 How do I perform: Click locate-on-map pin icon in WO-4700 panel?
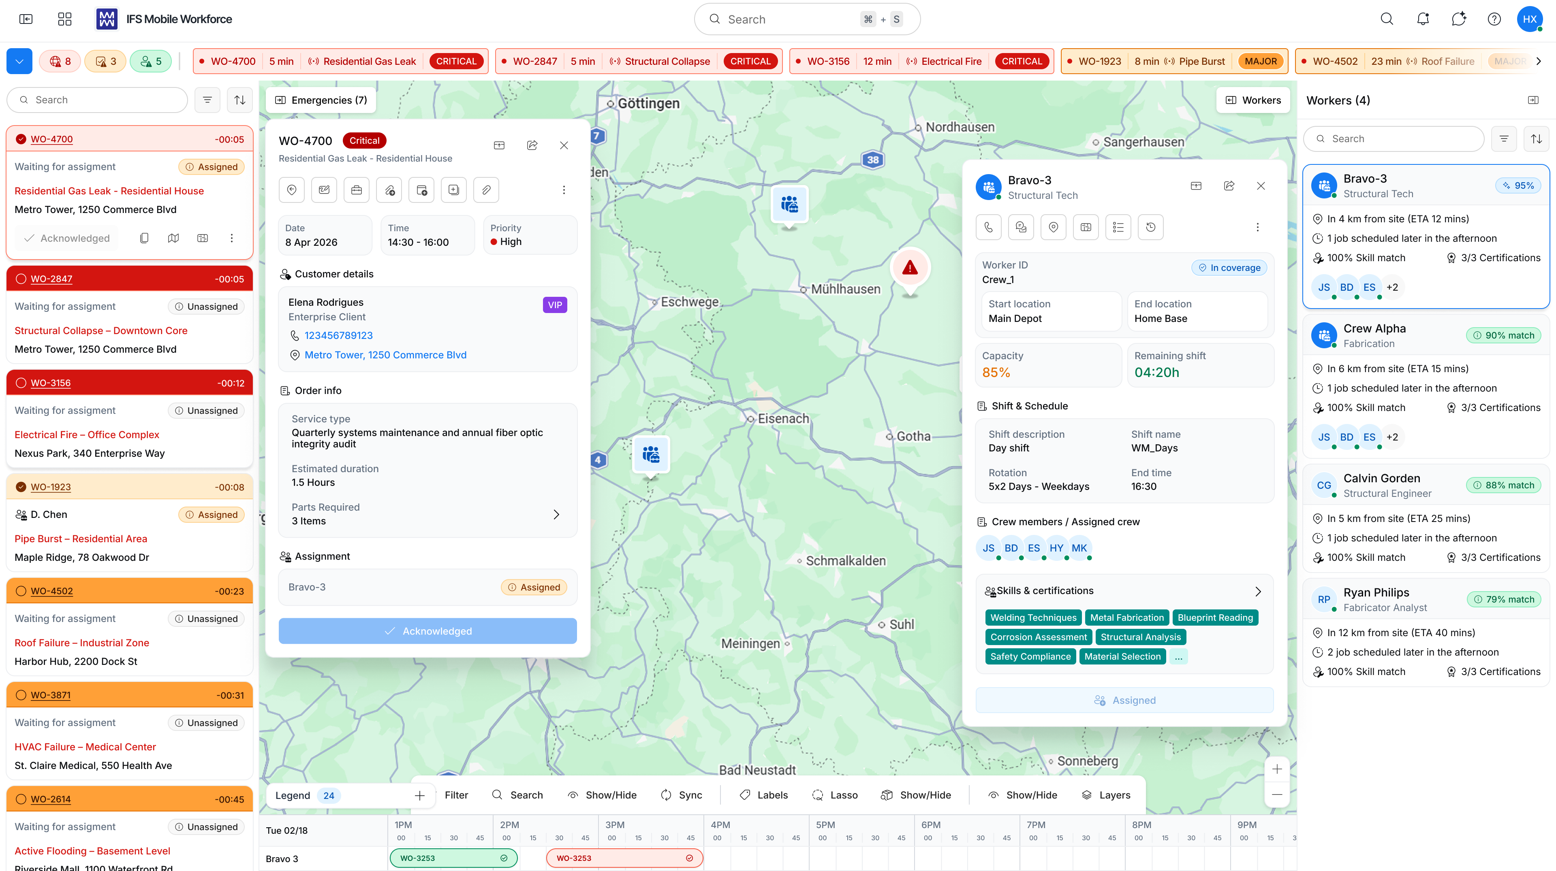pos(292,190)
